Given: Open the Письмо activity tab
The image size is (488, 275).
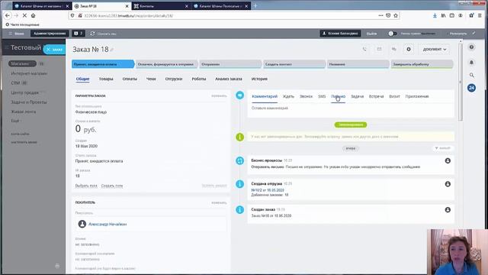Looking at the screenshot, I should click(338, 96).
